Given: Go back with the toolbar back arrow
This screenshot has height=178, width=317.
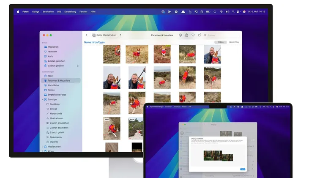Looking at the screenshot, I should pos(87,35).
